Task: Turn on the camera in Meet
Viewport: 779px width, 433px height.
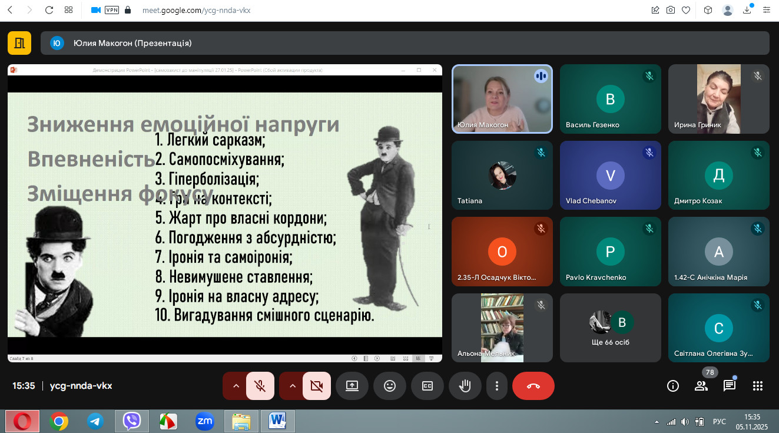Action: 316,386
